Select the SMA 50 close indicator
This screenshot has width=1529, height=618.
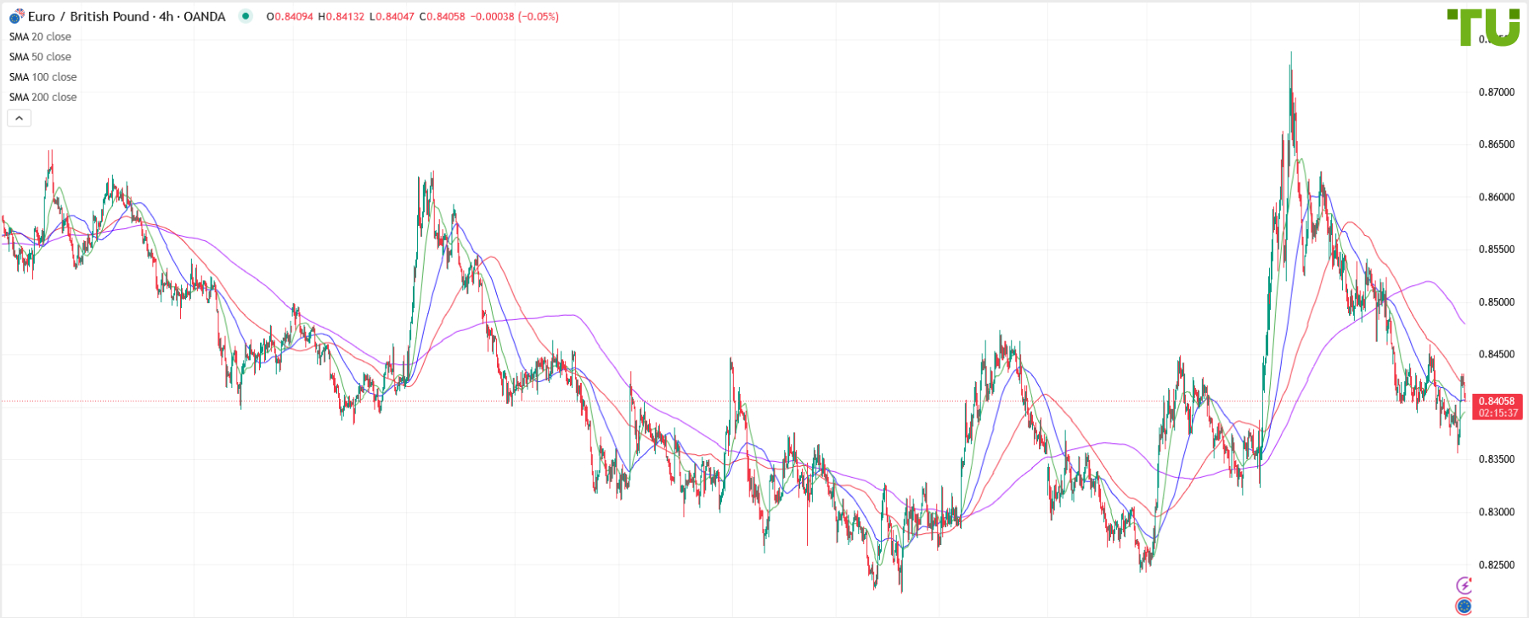pyautogui.click(x=40, y=57)
